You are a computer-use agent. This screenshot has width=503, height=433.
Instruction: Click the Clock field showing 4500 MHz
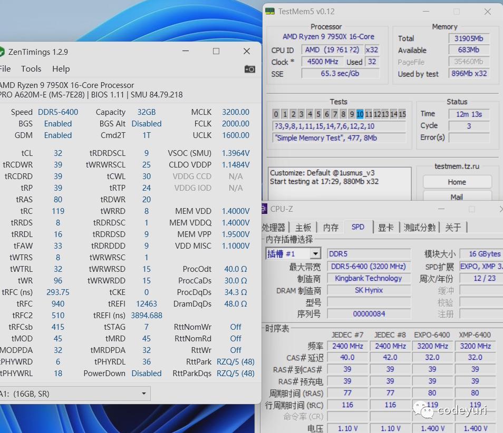tap(322, 62)
